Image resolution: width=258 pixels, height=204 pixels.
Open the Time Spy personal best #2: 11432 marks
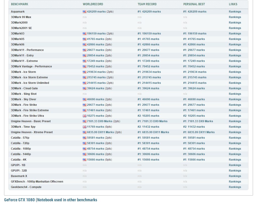coord(194,127)
